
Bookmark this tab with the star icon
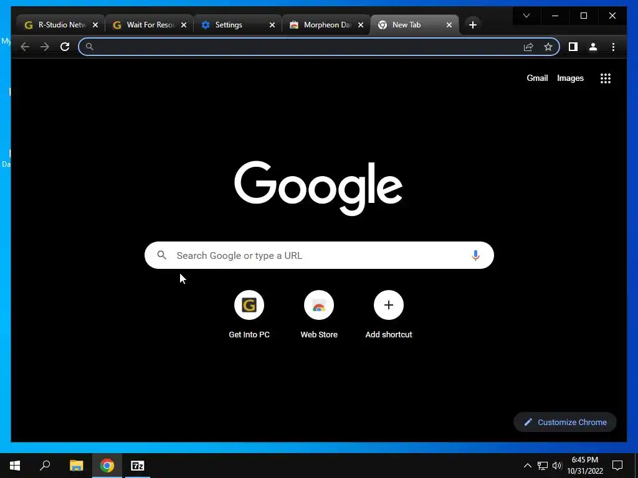click(548, 47)
